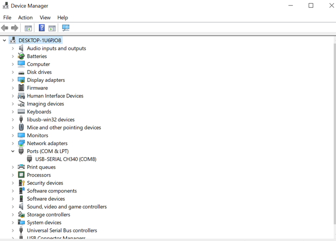Click the Help question mark toolbar icon
This screenshot has width=336, height=241.
[x=42, y=28]
